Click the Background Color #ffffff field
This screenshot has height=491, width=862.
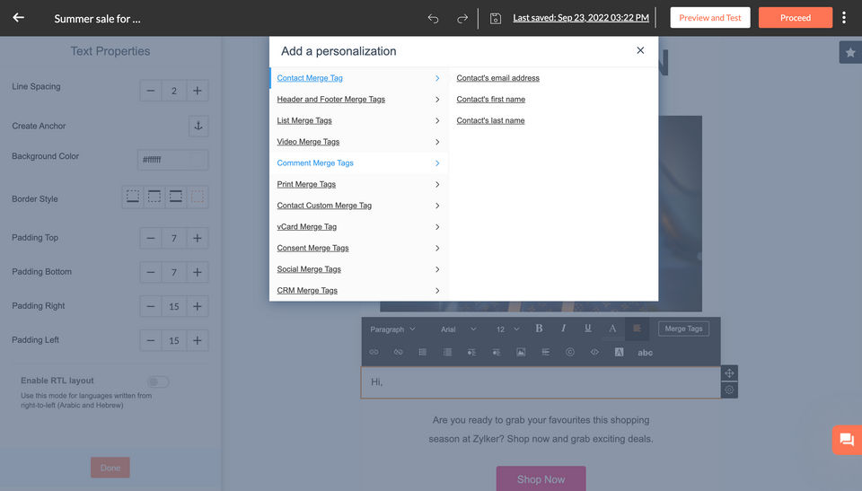173,160
